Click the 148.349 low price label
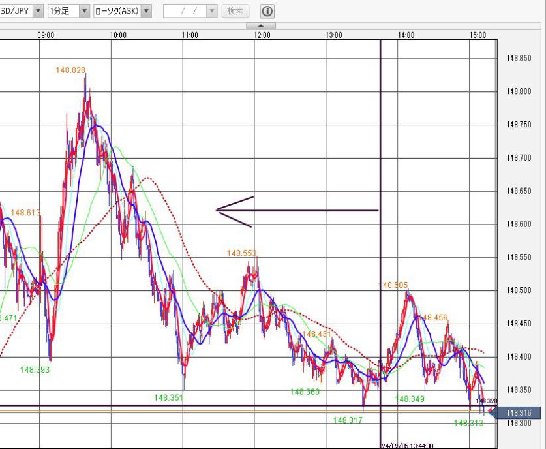Viewport: 546px width, 449px height. pos(410,398)
